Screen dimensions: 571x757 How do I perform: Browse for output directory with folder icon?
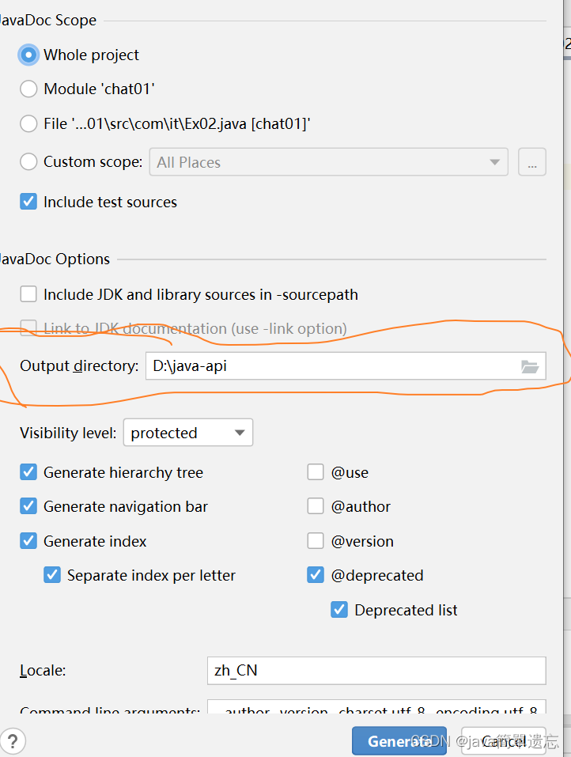click(x=530, y=366)
